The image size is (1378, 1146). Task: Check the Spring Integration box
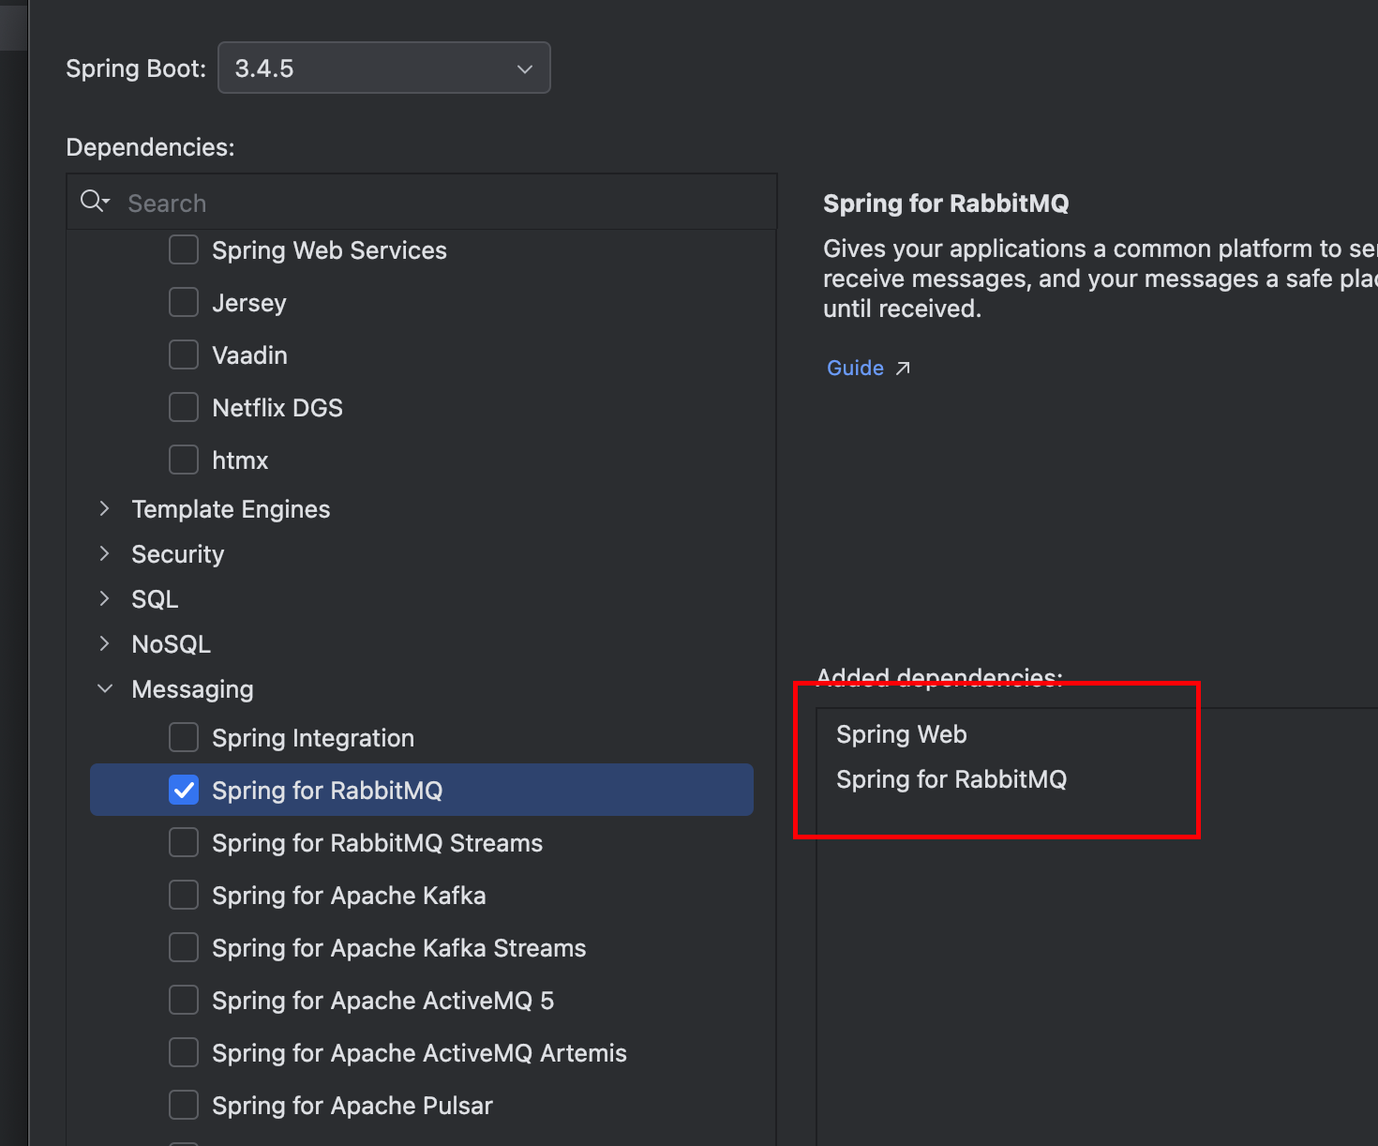(x=184, y=737)
